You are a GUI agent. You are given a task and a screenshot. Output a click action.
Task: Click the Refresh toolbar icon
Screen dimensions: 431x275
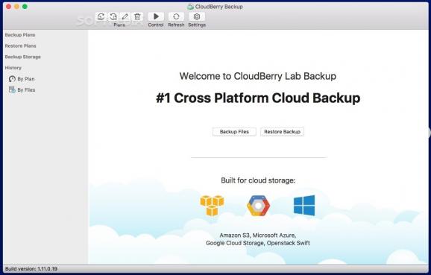(x=176, y=16)
